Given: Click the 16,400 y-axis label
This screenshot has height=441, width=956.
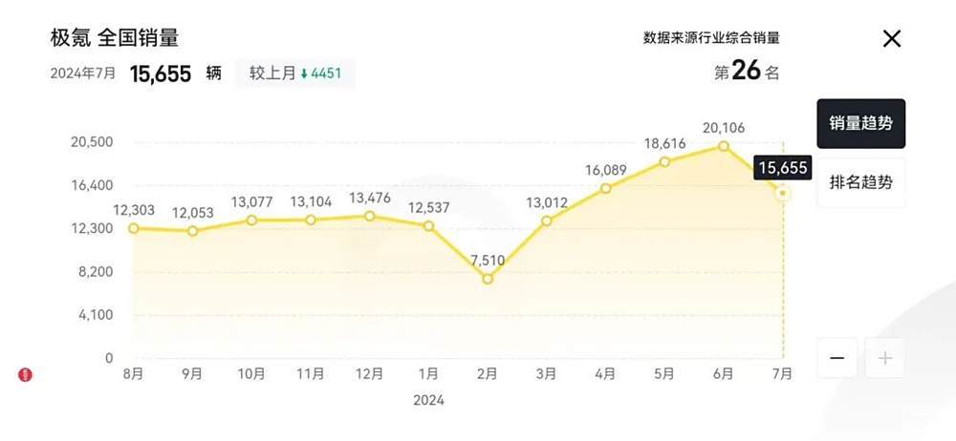Looking at the screenshot, I should (x=92, y=185).
